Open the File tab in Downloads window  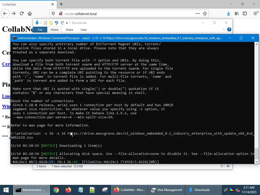(x=40, y=30)
